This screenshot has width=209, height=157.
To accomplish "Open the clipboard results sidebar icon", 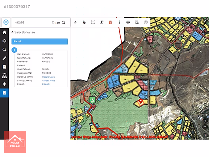I will point(4,93).
